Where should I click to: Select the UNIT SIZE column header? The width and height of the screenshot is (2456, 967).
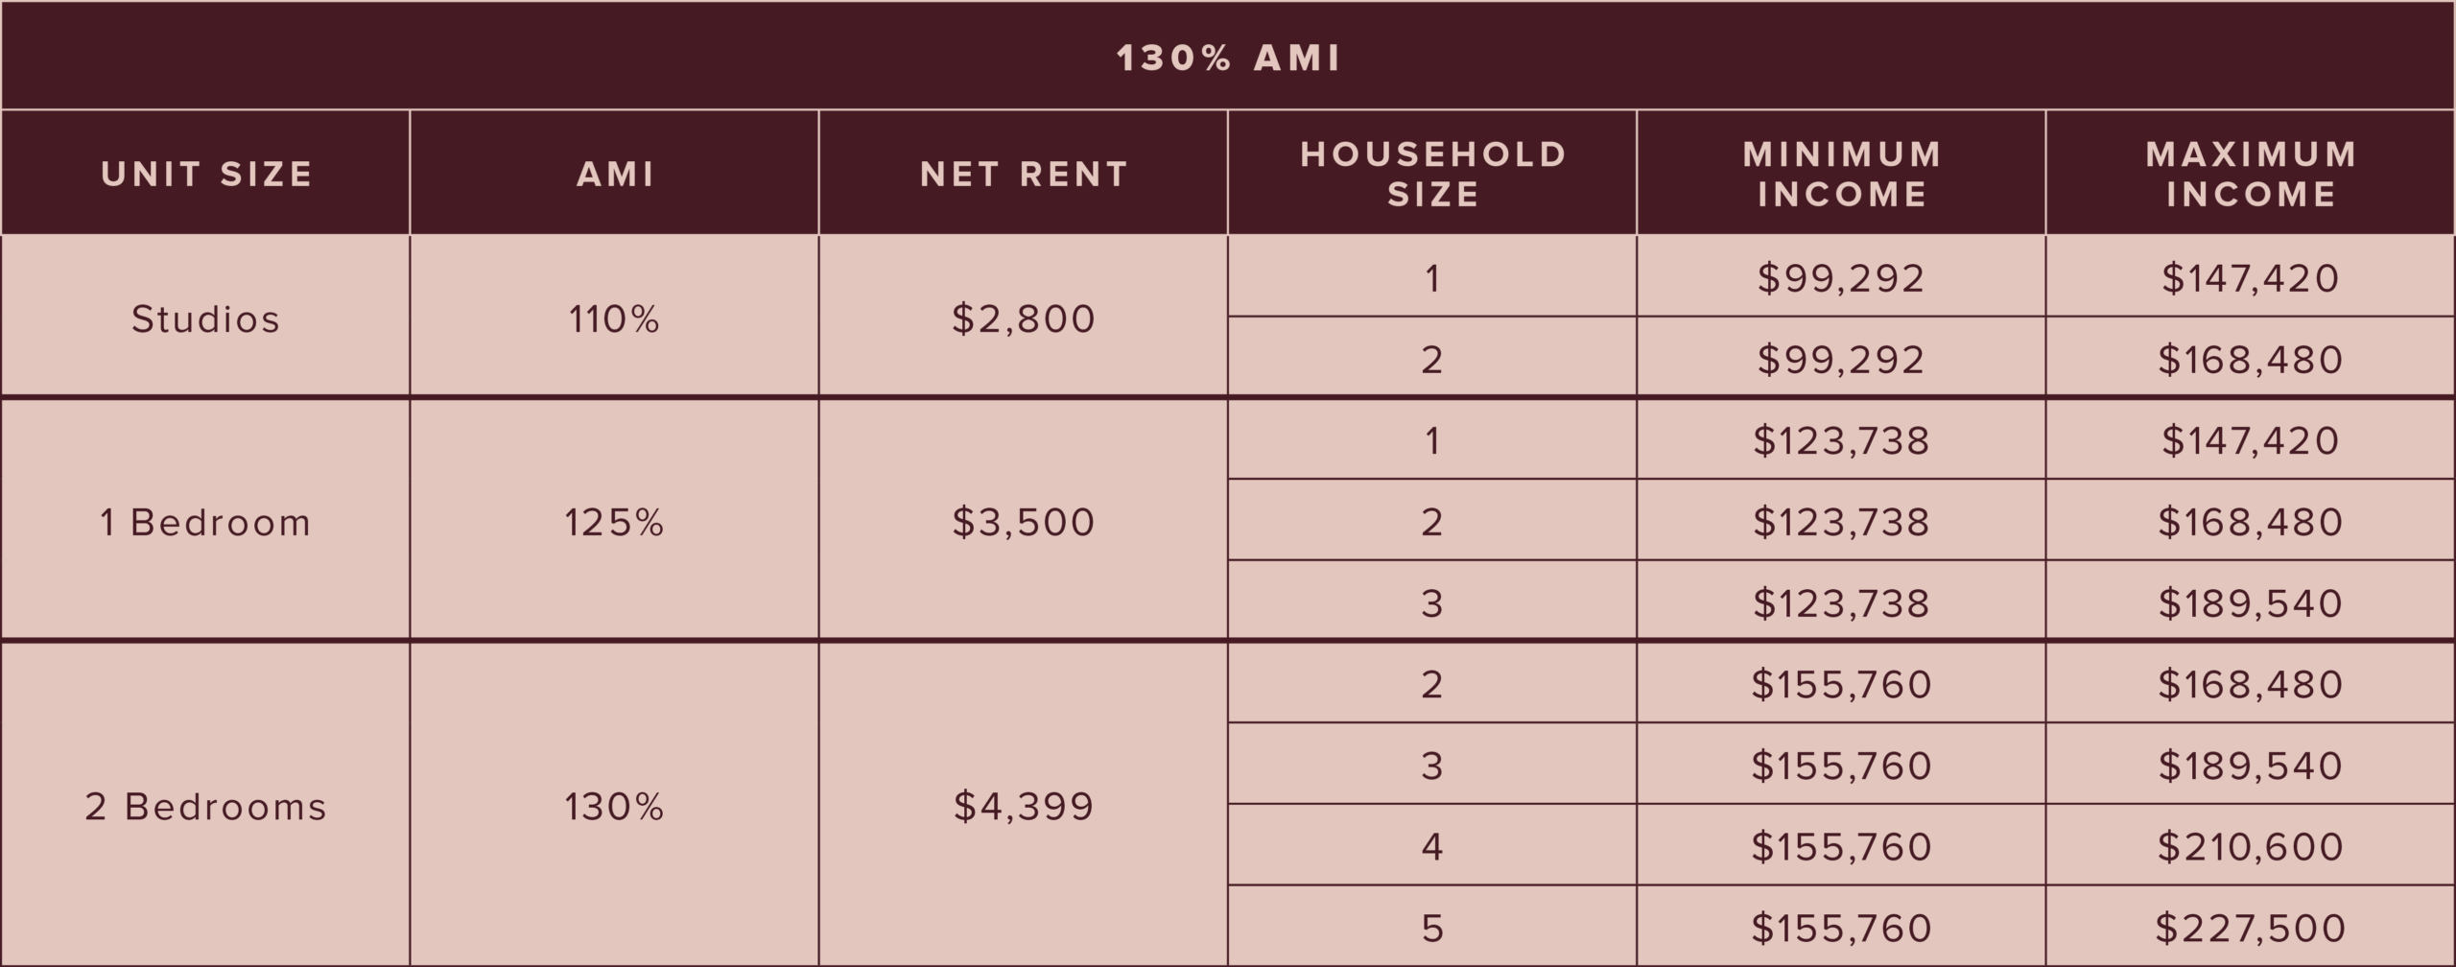click(x=206, y=174)
